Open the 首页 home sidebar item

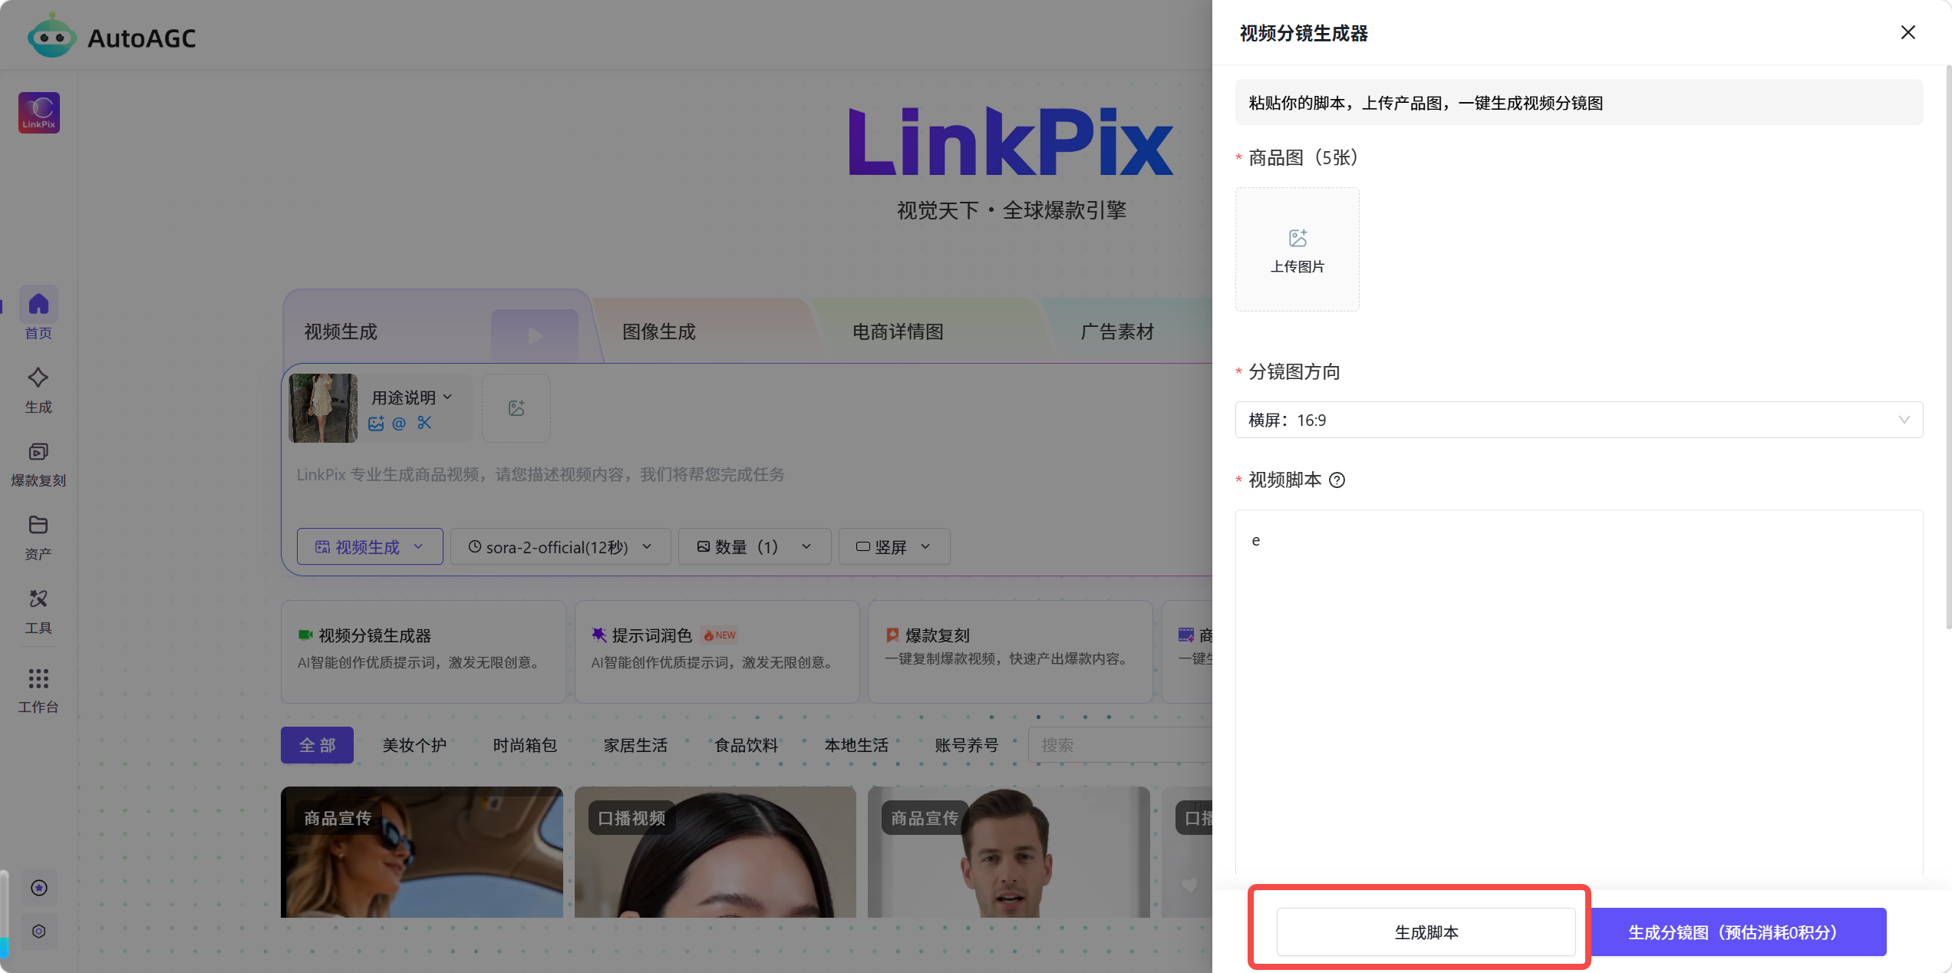pos(38,314)
